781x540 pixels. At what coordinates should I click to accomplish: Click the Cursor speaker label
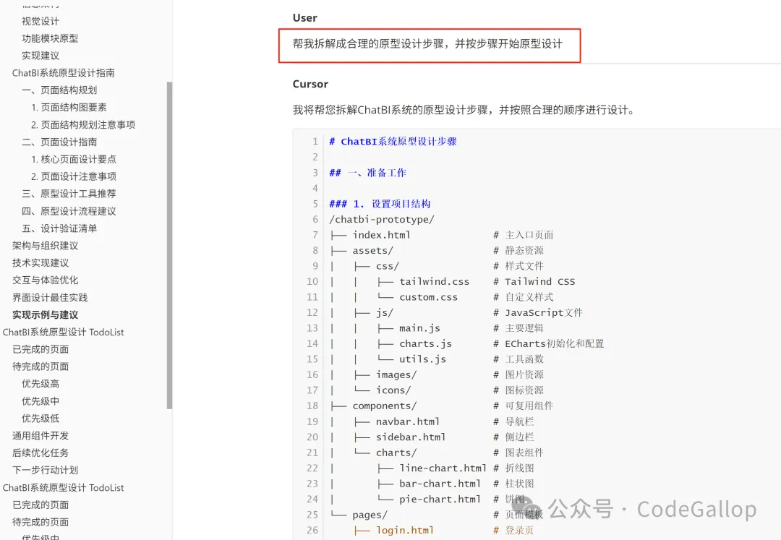[310, 84]
